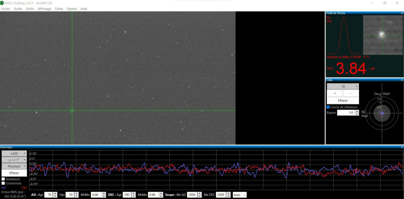404x199 pixels.
Task: Open the Darks menu
Action: point(59,9)
